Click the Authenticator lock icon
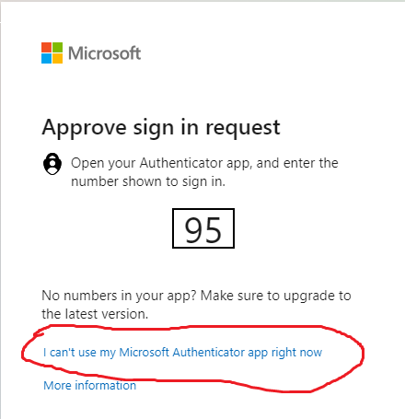Screen dimensions: 405x419 point(52,164)
